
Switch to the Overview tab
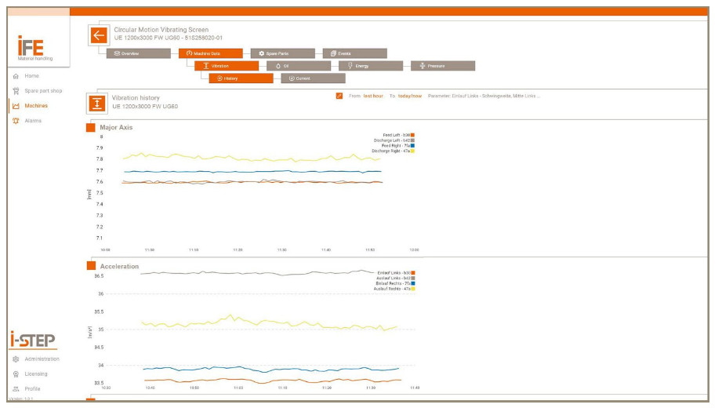click(138, 53)
